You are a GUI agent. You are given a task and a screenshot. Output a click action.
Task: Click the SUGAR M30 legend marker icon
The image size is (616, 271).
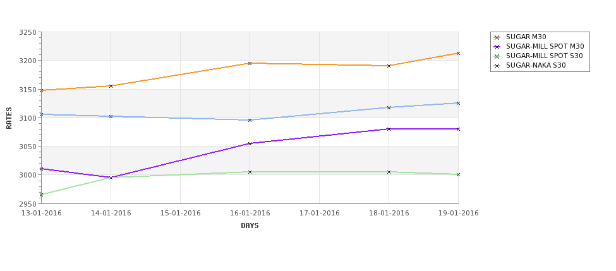click(x=497, y=37)
